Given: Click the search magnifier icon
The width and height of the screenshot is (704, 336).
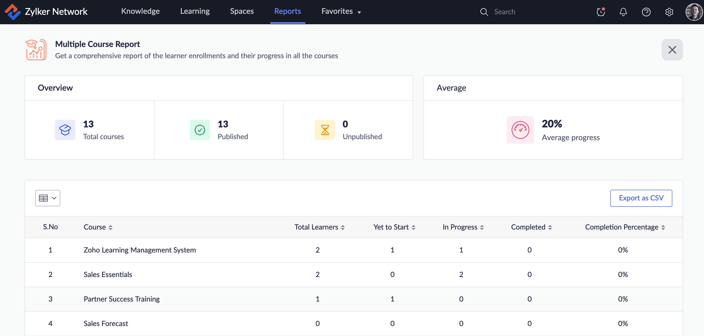Looking at the screenshot, I should pyautogui.click(x=484, y=12).
